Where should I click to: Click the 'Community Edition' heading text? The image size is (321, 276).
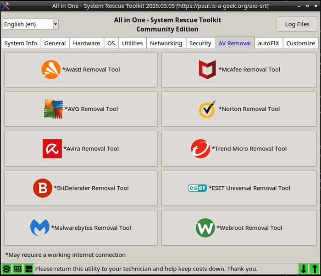tap(167, 29)
